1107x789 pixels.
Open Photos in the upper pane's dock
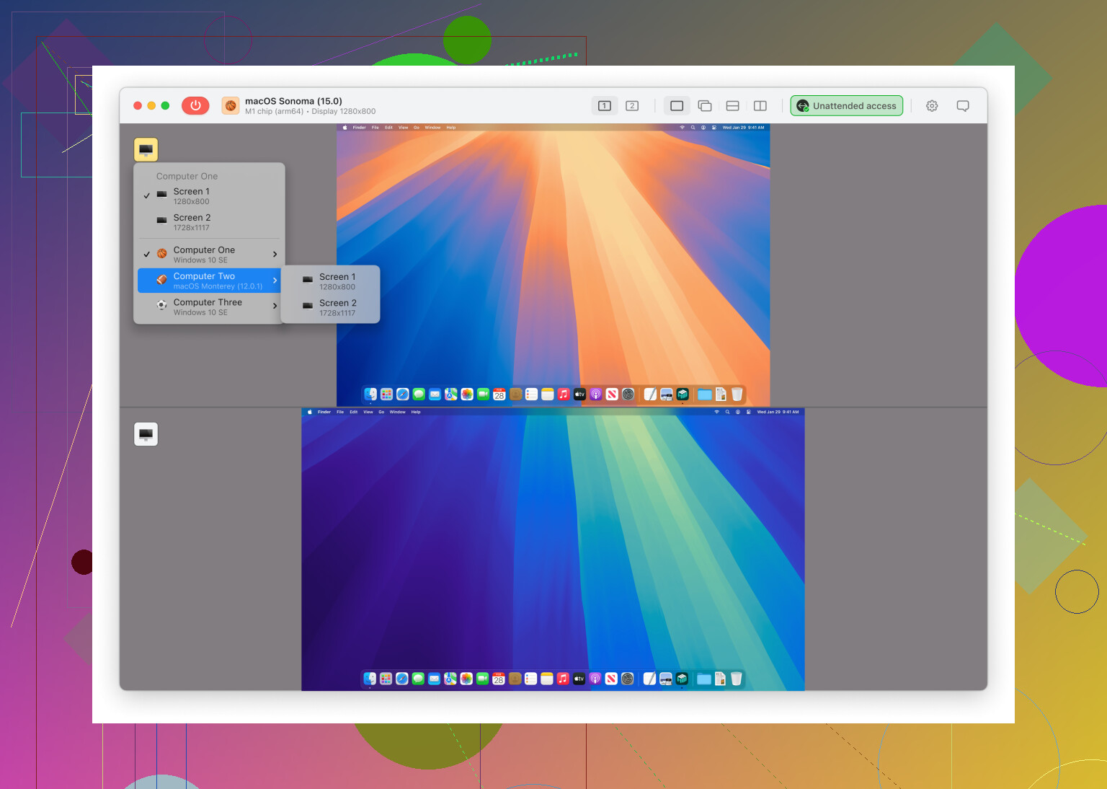(467, 394)
